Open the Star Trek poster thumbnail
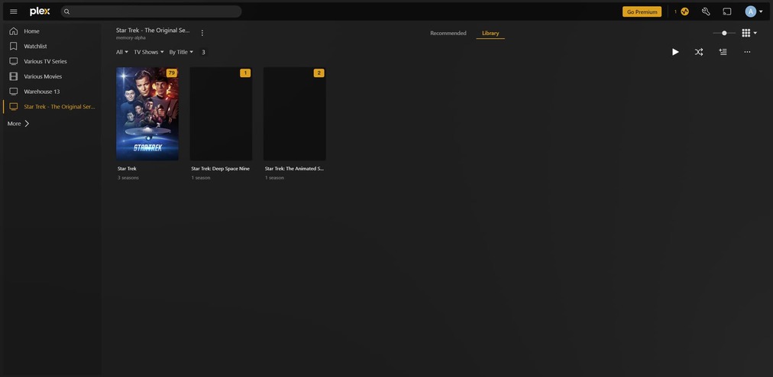Screen dimensions: 773x377 coord(147,114)
